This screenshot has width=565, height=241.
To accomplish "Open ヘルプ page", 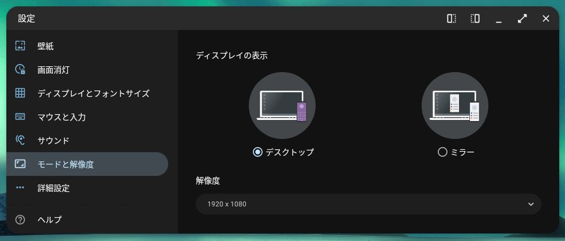I will [x=87, y=219].
